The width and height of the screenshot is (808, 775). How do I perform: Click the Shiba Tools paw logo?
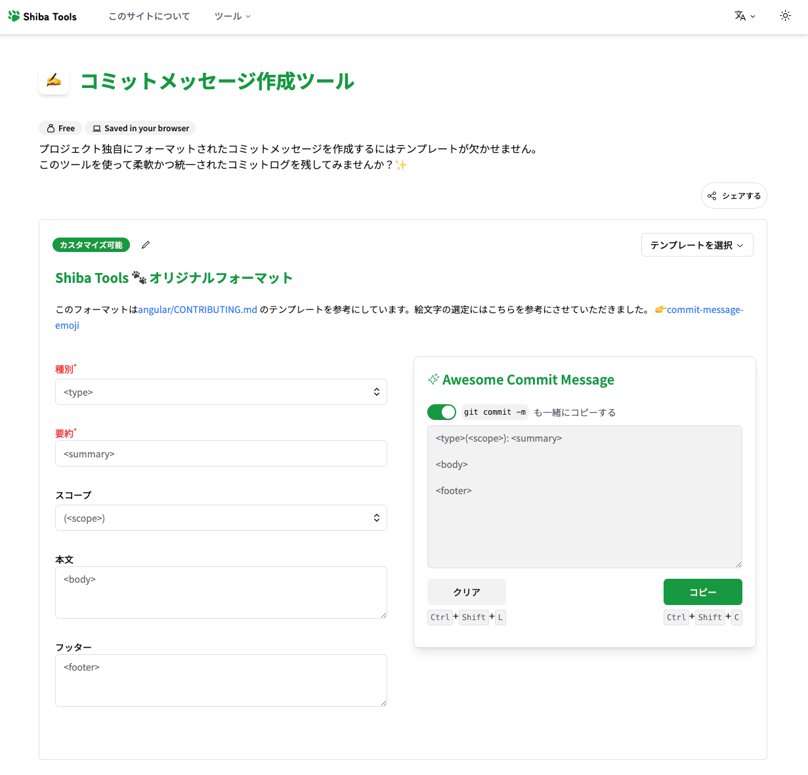(x=12, y=16)
